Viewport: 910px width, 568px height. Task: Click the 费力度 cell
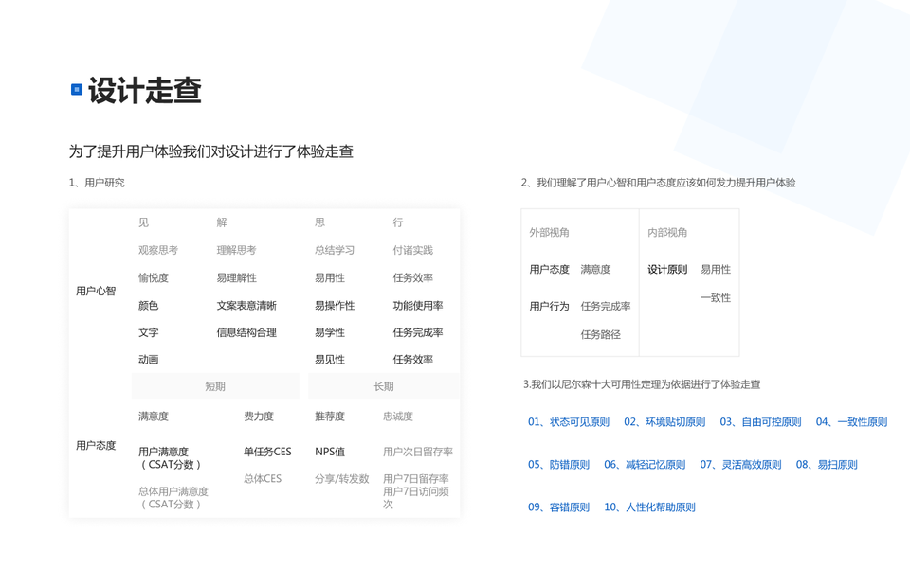click(258, 417)
